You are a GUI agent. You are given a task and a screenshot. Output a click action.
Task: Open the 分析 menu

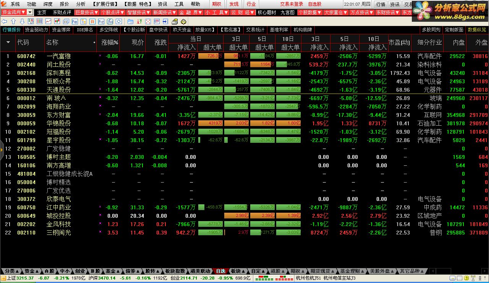tap(81, 4)
